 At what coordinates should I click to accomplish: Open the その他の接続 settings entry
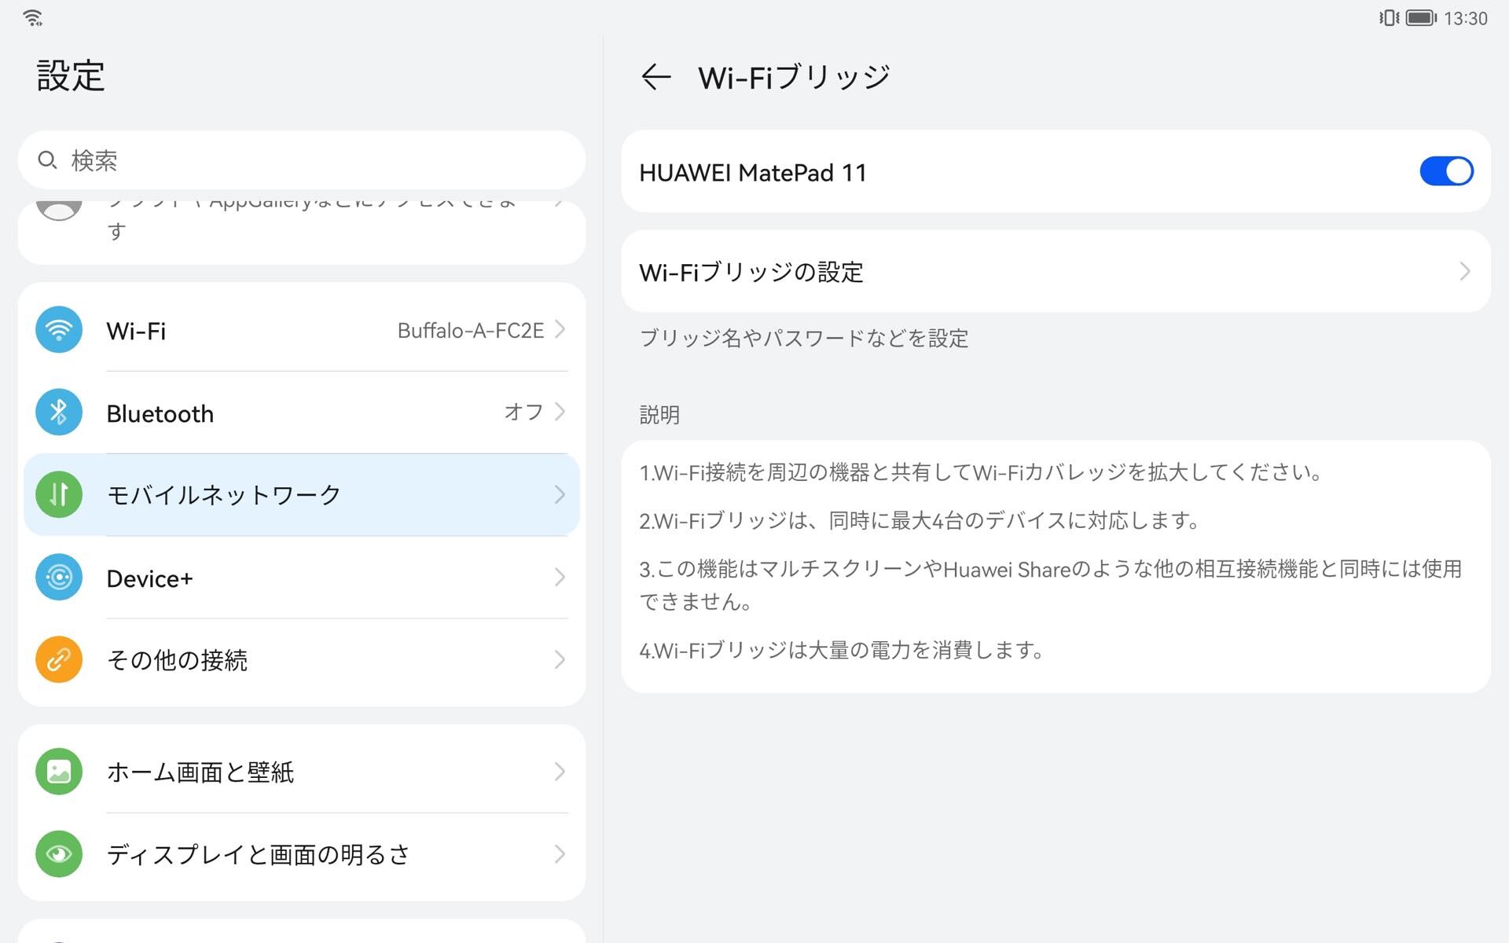point(177,660)
